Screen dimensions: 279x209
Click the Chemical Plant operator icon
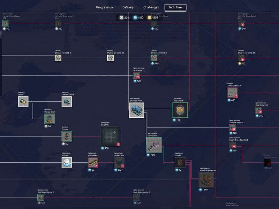pyautogui.click(x=136, y=110)
